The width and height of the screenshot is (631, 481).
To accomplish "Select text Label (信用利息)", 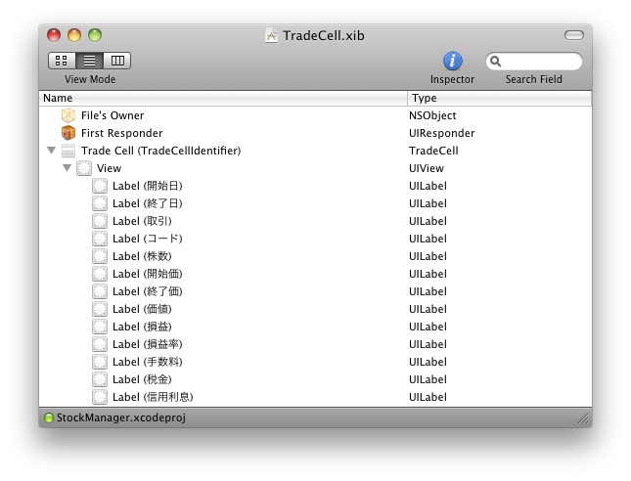I will [153, 397].
